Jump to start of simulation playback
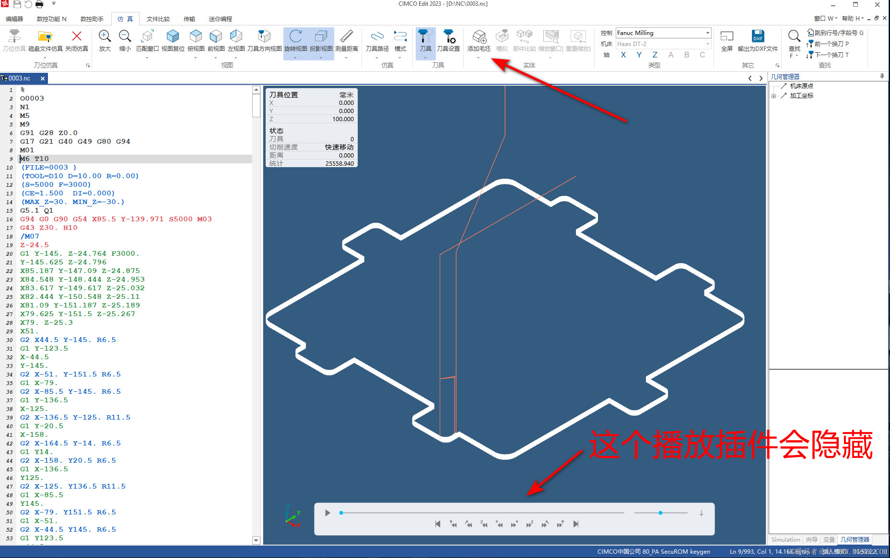 438,524
